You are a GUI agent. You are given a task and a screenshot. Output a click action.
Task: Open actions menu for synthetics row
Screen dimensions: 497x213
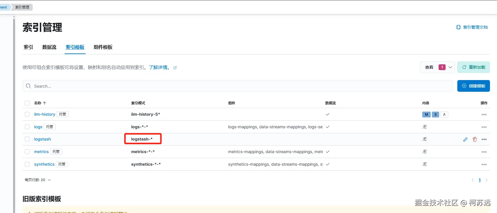pyautogui.click(x=484, y=164)
